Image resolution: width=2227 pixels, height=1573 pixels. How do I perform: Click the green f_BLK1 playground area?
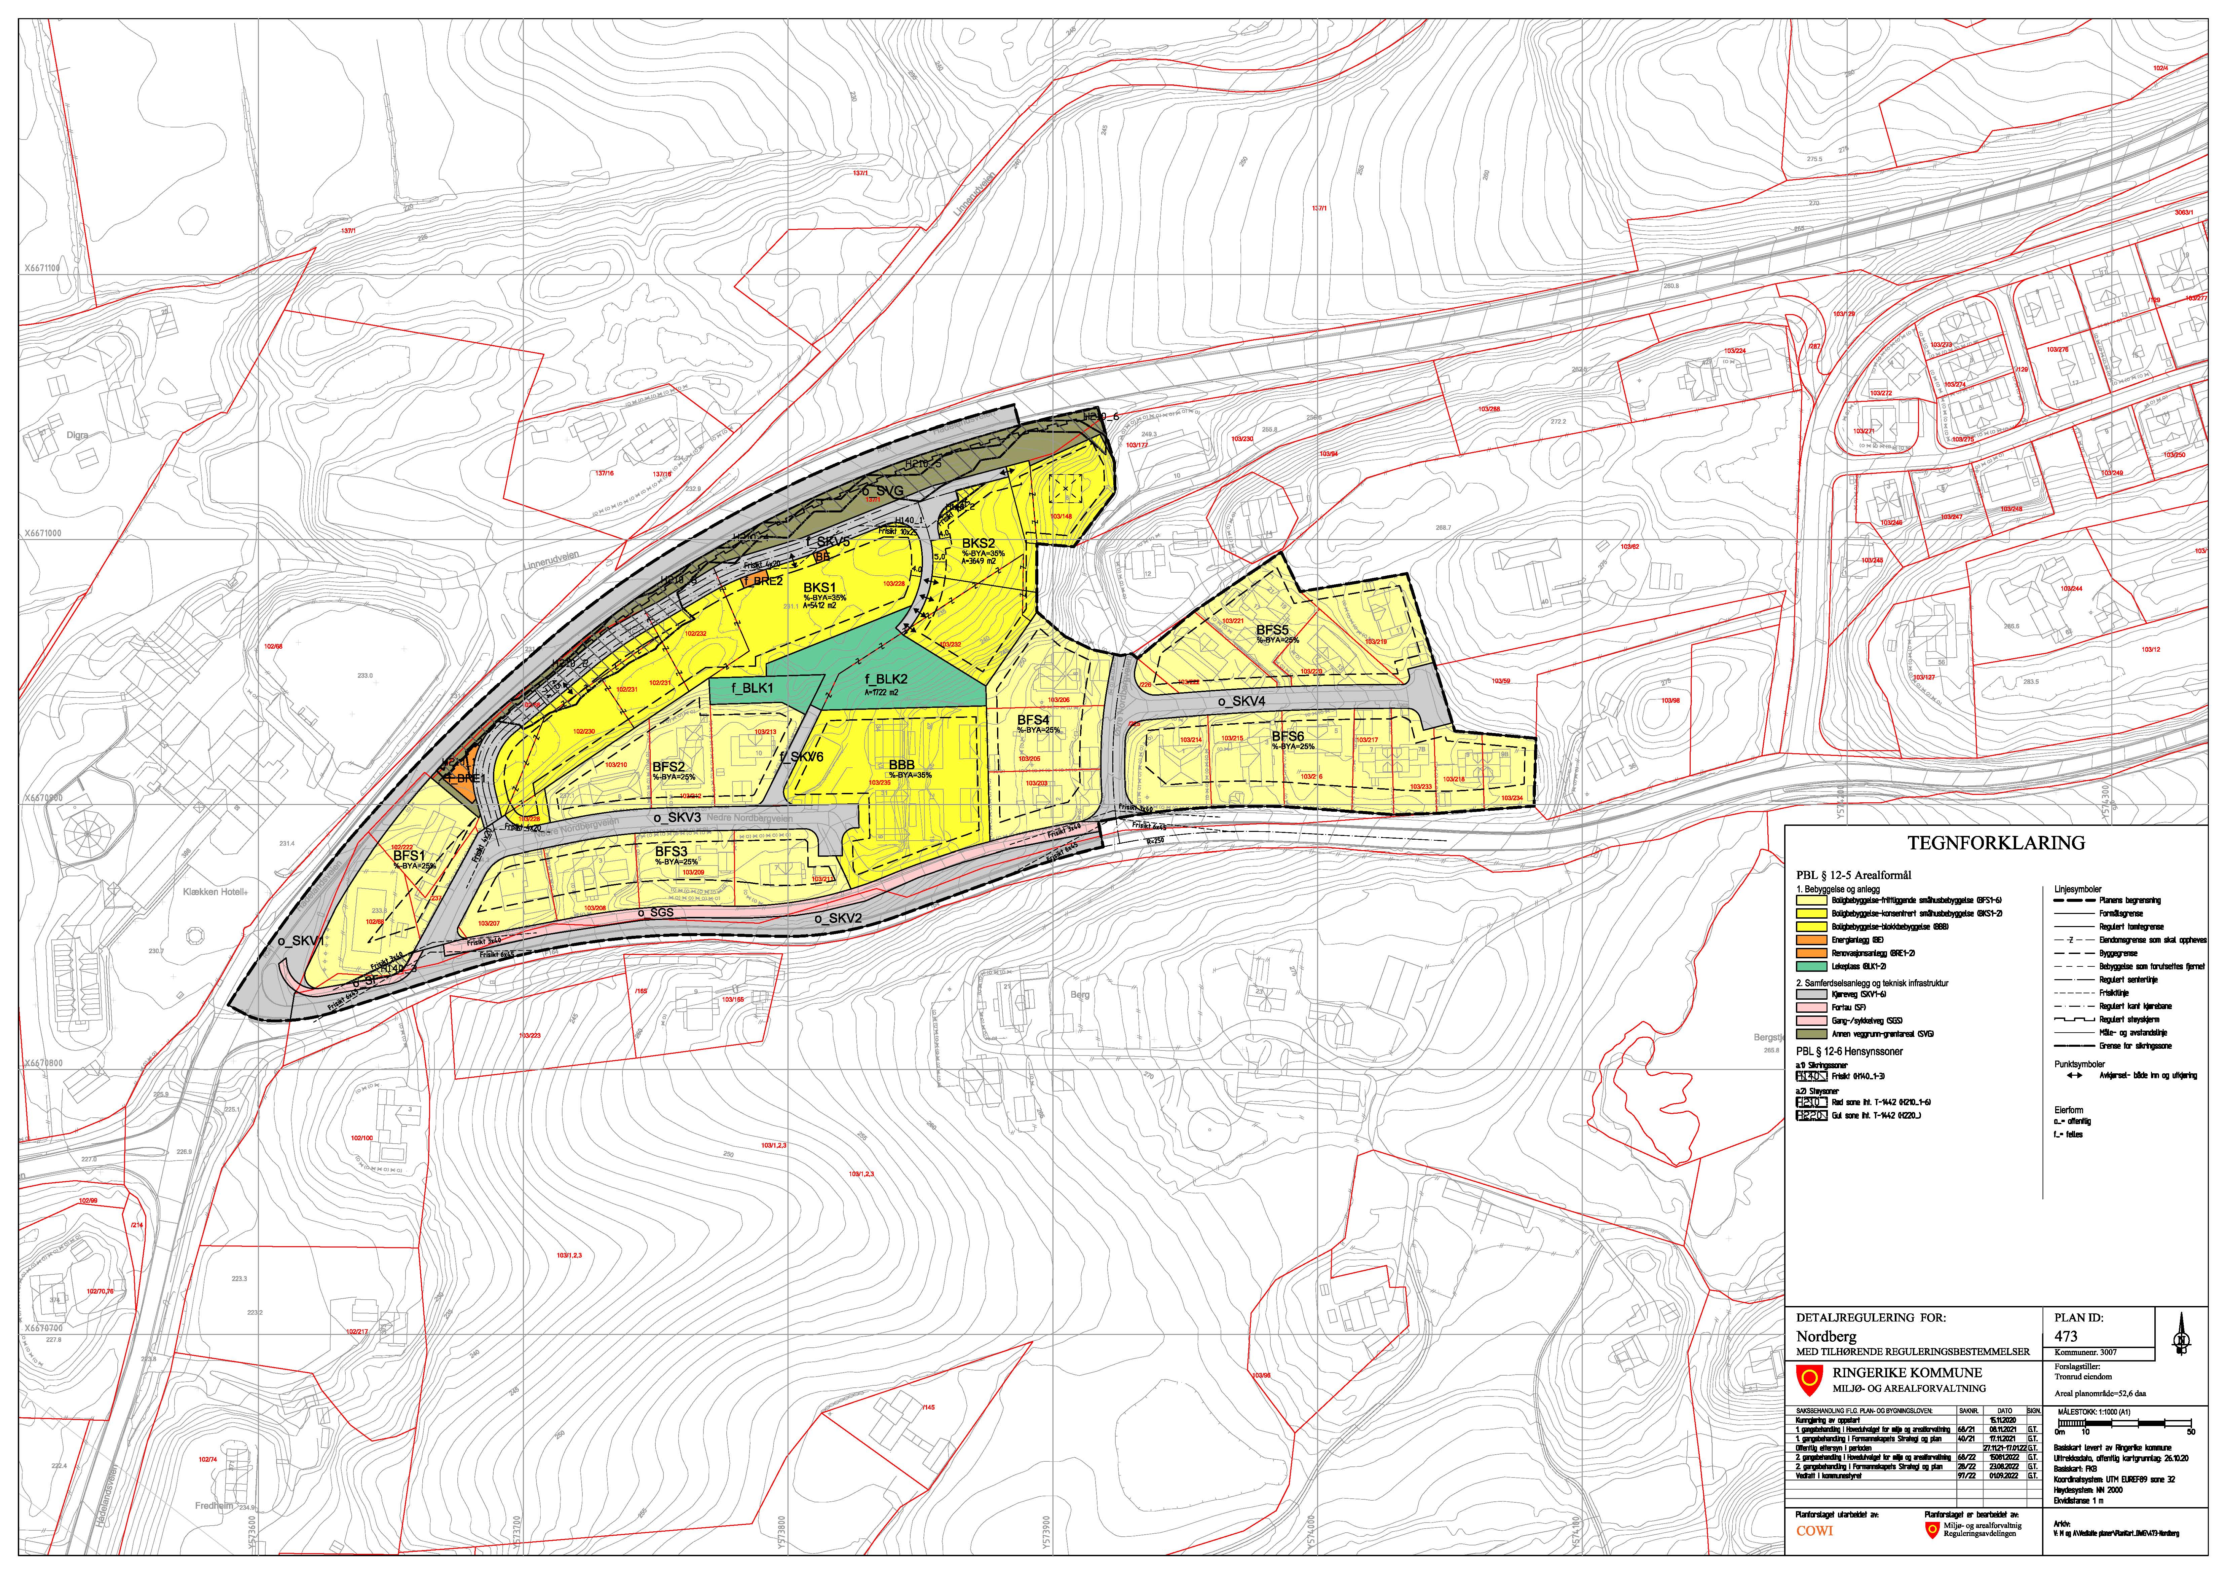(x=753, y=689)
